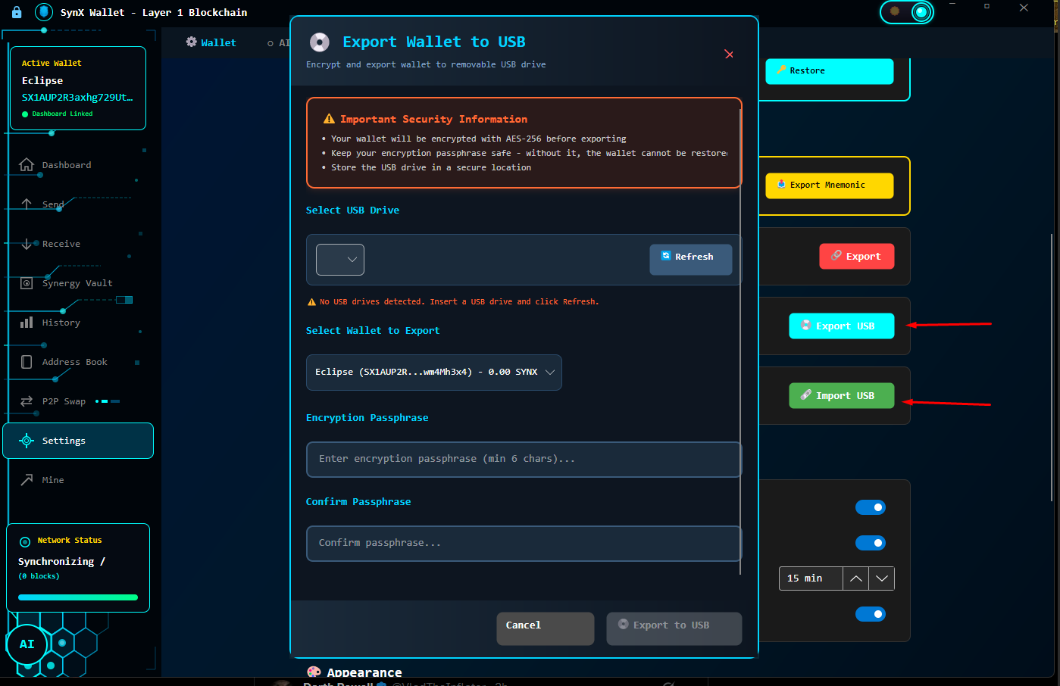Click the padlock icon in title bar
The image size is (1060, 686).
[17, 12]
